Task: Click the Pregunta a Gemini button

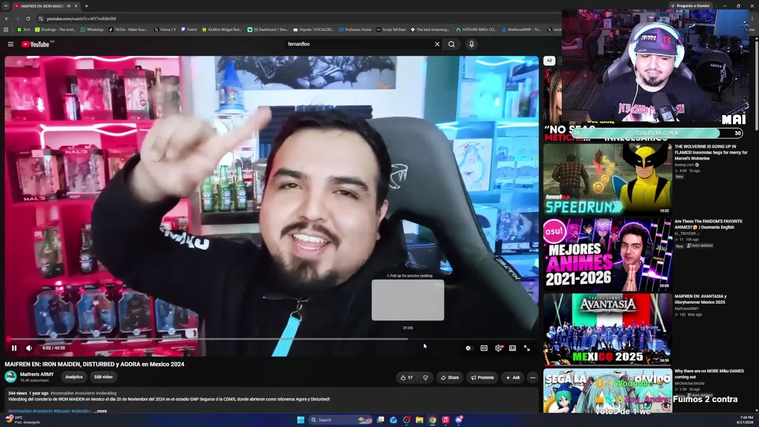Action: click(690, 6)
